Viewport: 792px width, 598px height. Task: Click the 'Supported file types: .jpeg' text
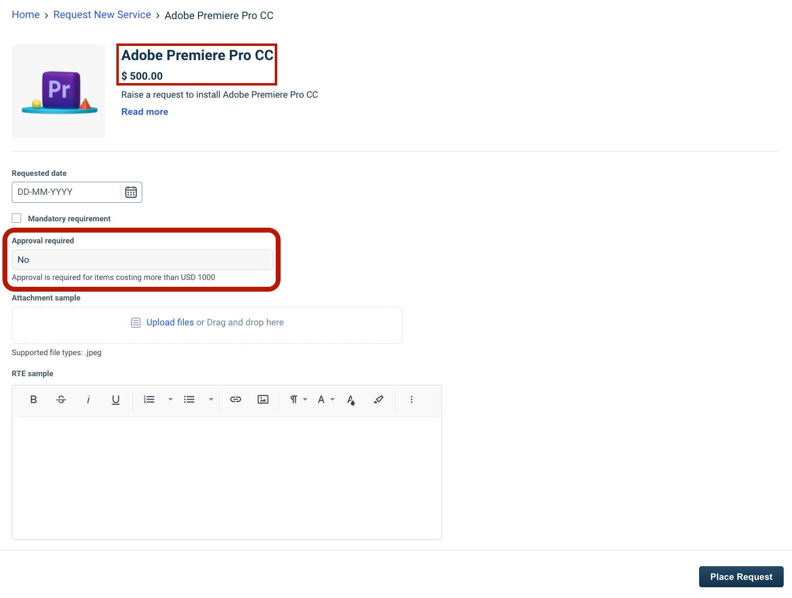[57, 353]
